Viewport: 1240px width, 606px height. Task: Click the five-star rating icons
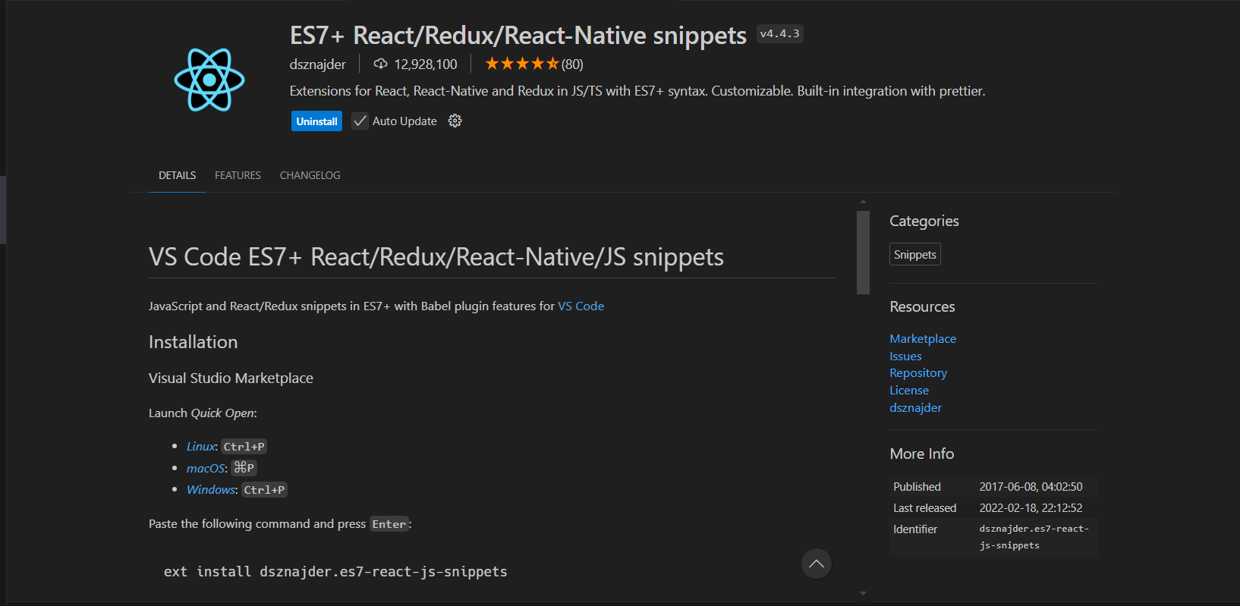point(522,64)
